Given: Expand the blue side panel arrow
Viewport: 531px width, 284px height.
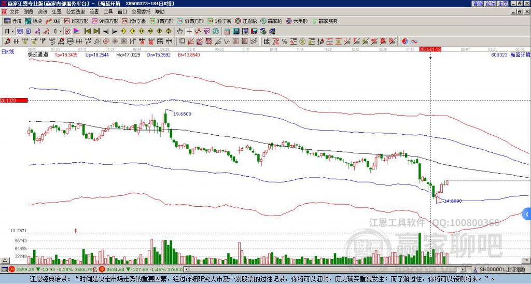Looking at the screenshot, I should pyautogui.click(x=527, y=214).
